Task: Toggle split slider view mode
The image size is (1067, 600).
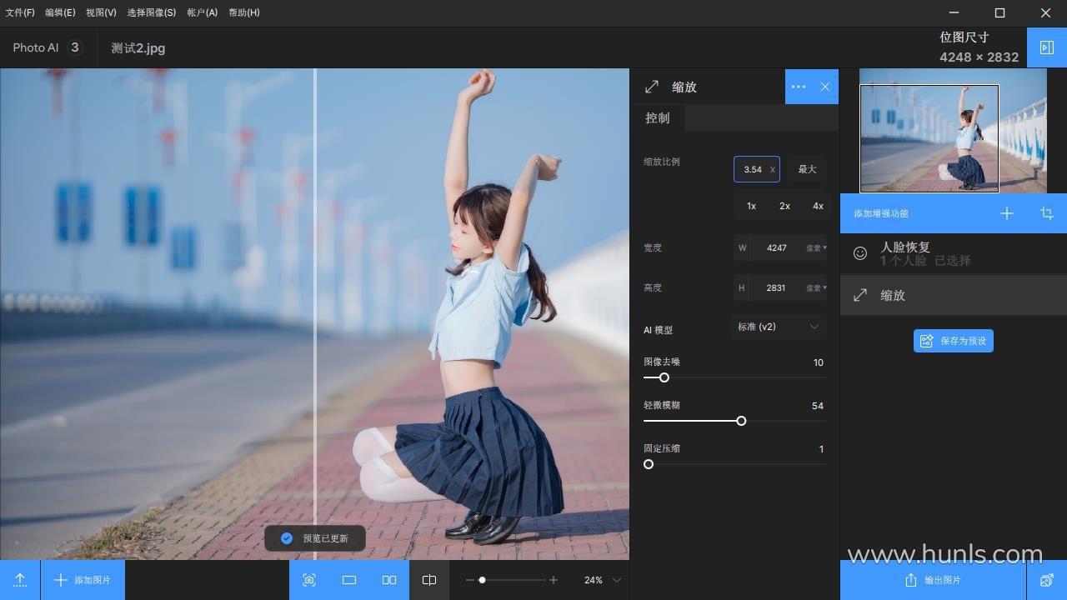Action: coord(429,580)
